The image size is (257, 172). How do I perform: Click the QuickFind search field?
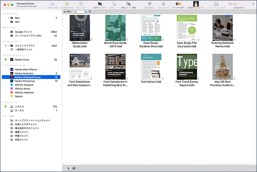coord(238,4)
